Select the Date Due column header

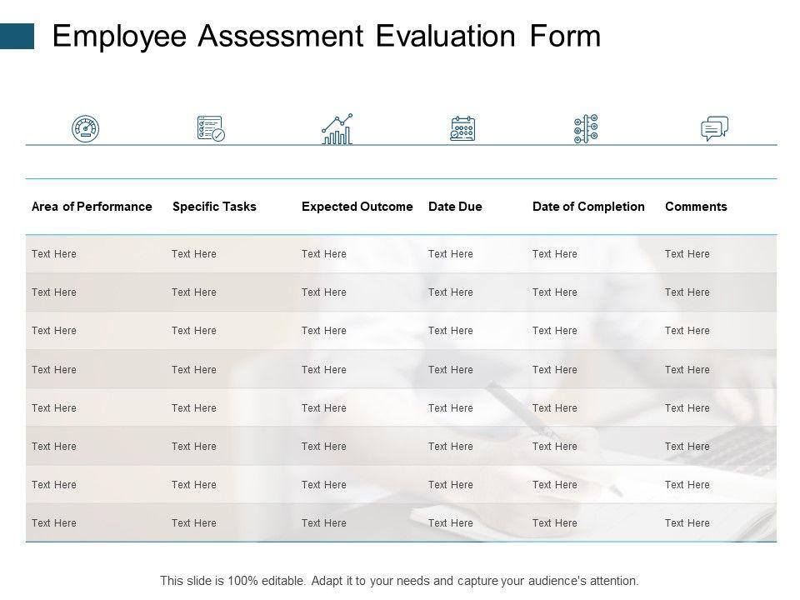pos(455,207)
